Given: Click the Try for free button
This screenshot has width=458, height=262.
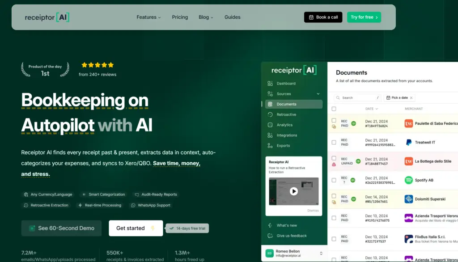Looking at the screenshot, I should click(x=364, y=17).
